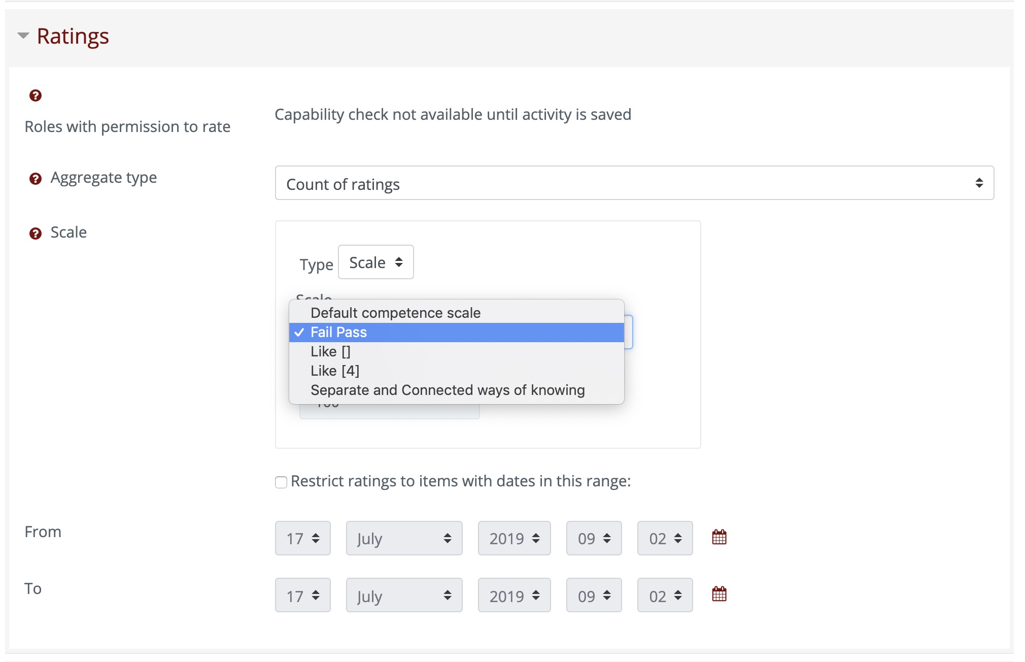Open the From year dropdown showing 2019
This screenshot has width=1025, height=662.
[x=514, y=538]
